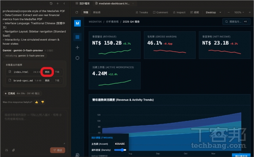Click the 傳送 send button
The image size is (254, 157).
tap(58, 150)
